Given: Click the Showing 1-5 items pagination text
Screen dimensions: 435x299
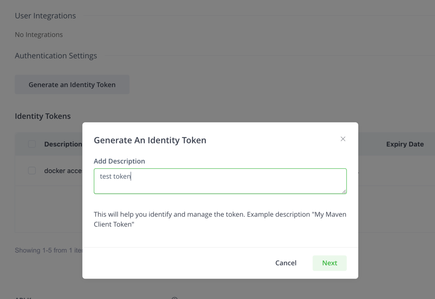Looking at the screenshot, I should pos(49,250).
